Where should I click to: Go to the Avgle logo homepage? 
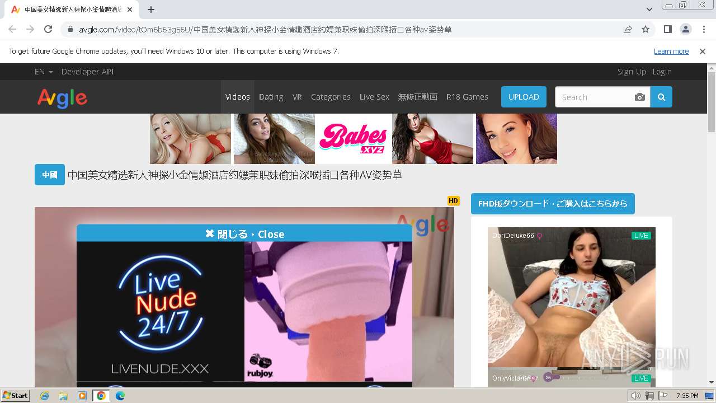pyautogui.click(x=62, y=98)
